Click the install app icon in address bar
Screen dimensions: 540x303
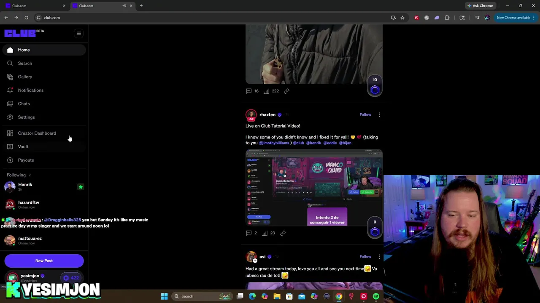393,18
